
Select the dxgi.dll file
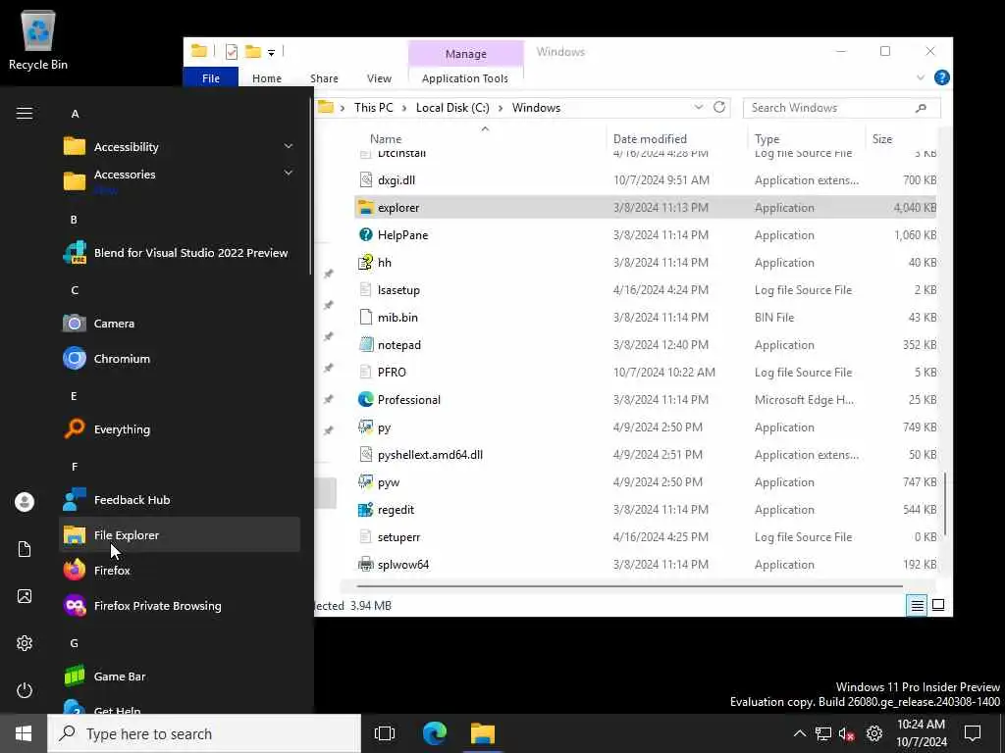tap(646, 180)
